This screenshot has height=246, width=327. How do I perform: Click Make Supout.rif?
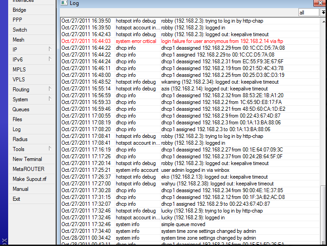pos(29,179)
